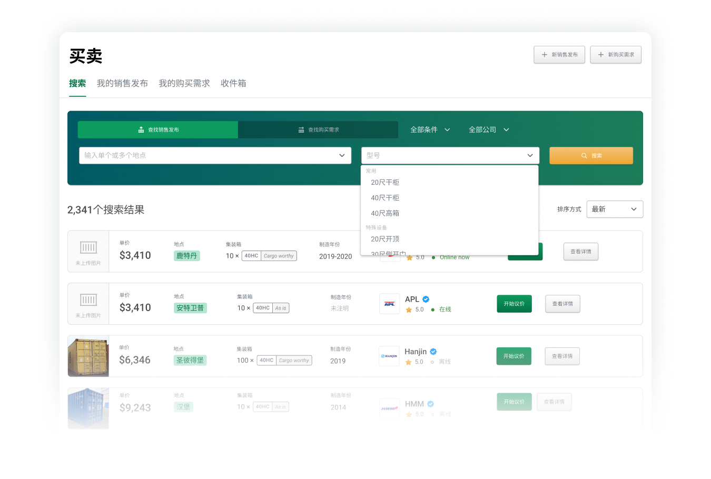Image resolution: width=711 pixels, height=479 pixels.
Task: Click 开始议价 for the Hanjin listing
Action: coord(513,356)
